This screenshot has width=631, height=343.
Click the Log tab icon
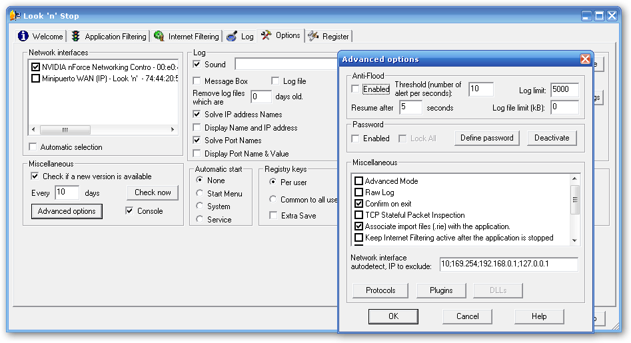(x=232, y=36)
